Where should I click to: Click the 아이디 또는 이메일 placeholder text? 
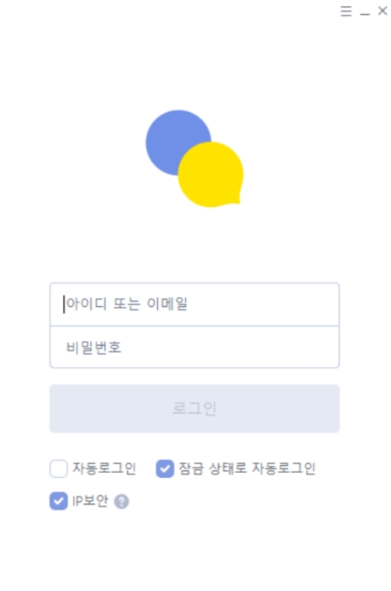[127, 304]
